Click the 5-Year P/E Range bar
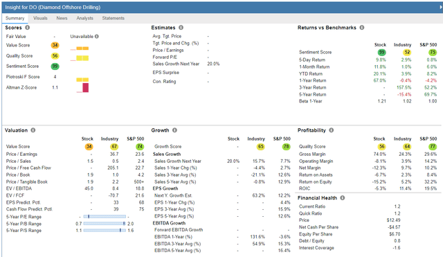 point(105,217)
